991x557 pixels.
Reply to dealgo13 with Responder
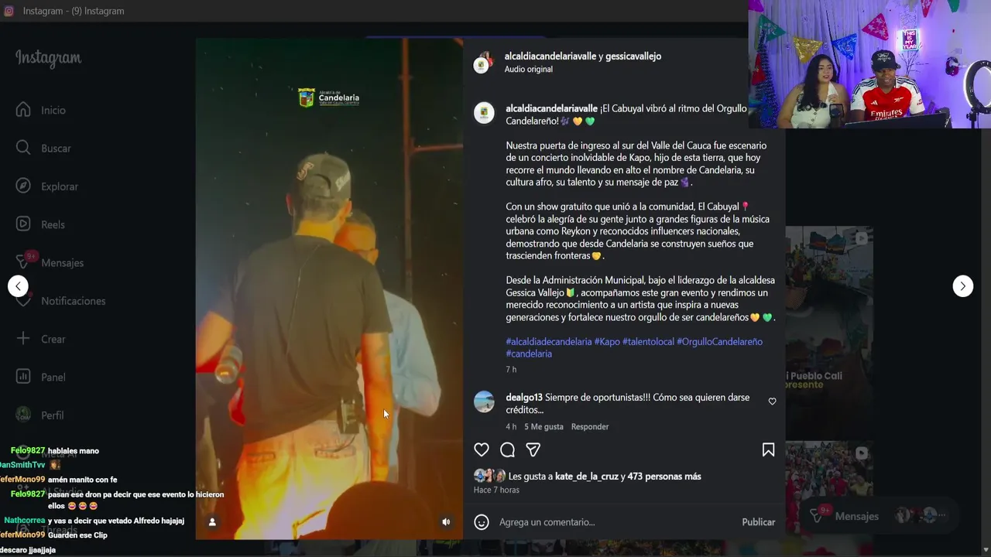pyautogui.click(x=590, y=427)
